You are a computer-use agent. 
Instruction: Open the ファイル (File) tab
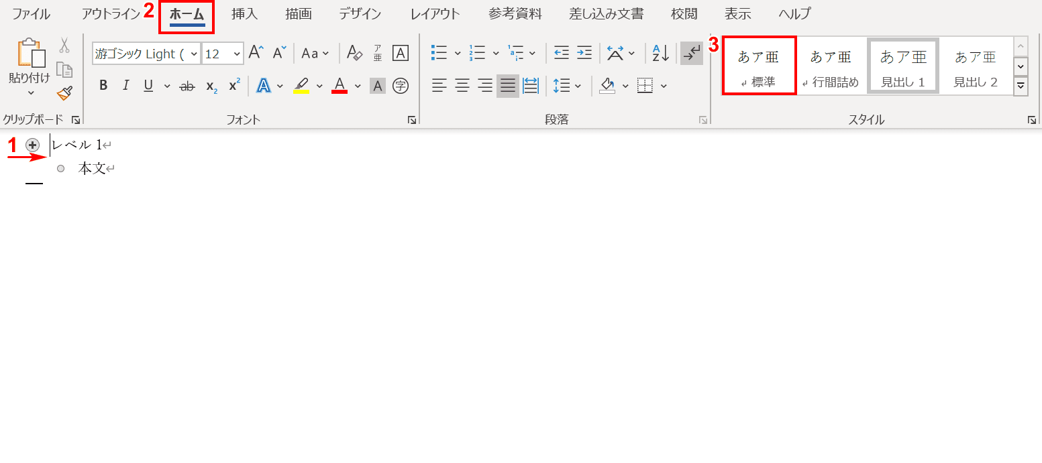click(x=31, y=14)
